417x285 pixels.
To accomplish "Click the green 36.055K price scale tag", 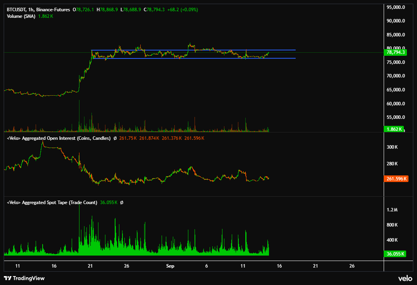I will click(x=395, y=254).
